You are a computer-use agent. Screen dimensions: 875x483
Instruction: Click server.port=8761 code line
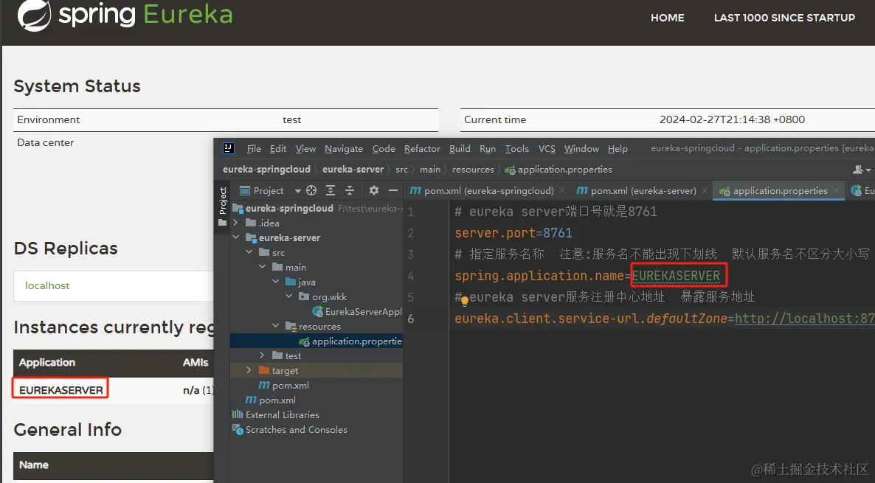click(x=513, y=233)
